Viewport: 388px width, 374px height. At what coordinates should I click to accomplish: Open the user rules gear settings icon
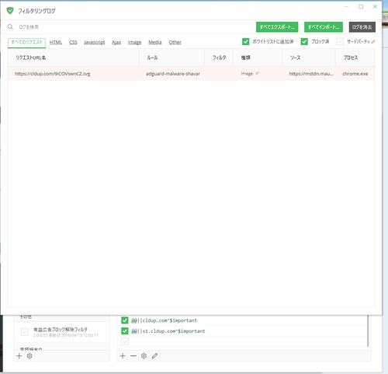[144, 356]
